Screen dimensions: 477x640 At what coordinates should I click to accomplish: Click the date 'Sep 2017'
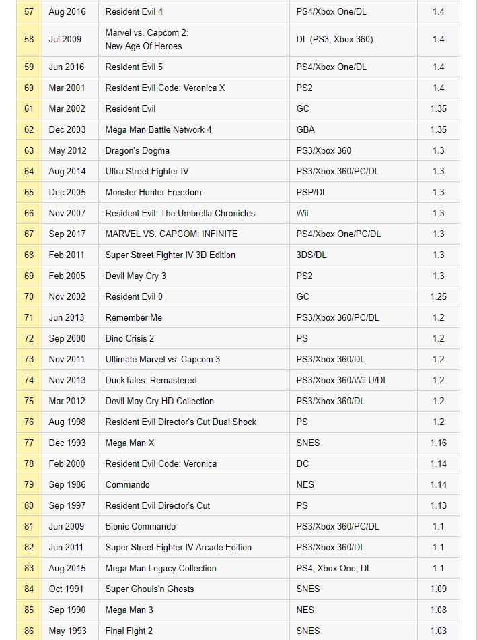67,234
